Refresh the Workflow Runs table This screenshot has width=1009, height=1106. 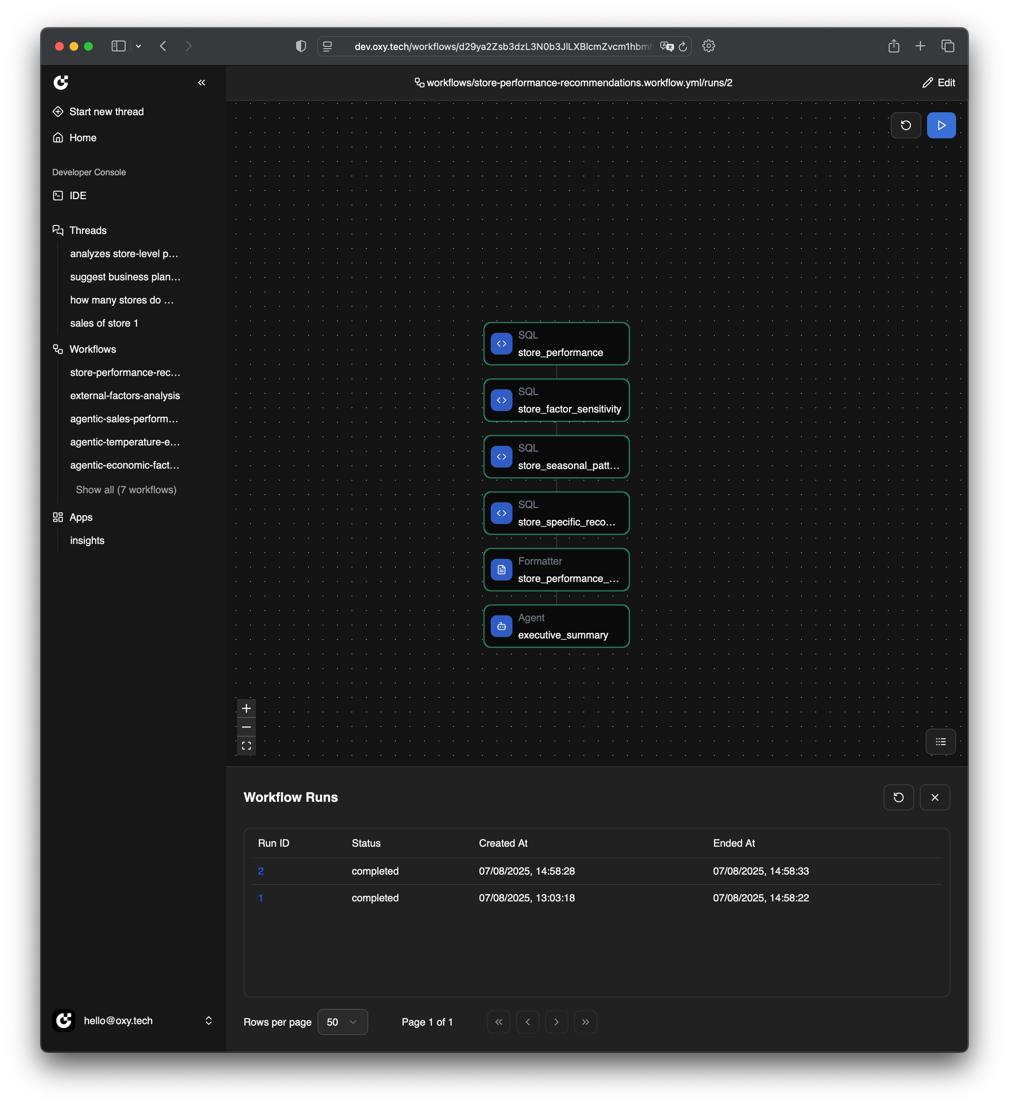click(898, 797)
